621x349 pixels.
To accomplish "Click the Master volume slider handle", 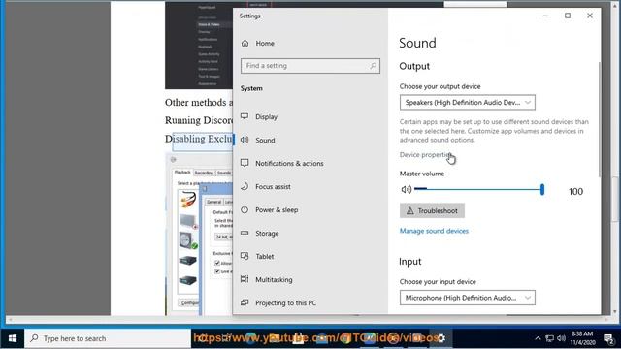I will pos(542,190).
